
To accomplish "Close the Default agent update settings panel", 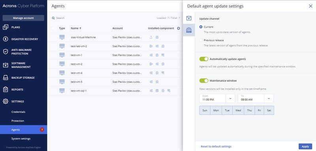I will click(310, 6).
